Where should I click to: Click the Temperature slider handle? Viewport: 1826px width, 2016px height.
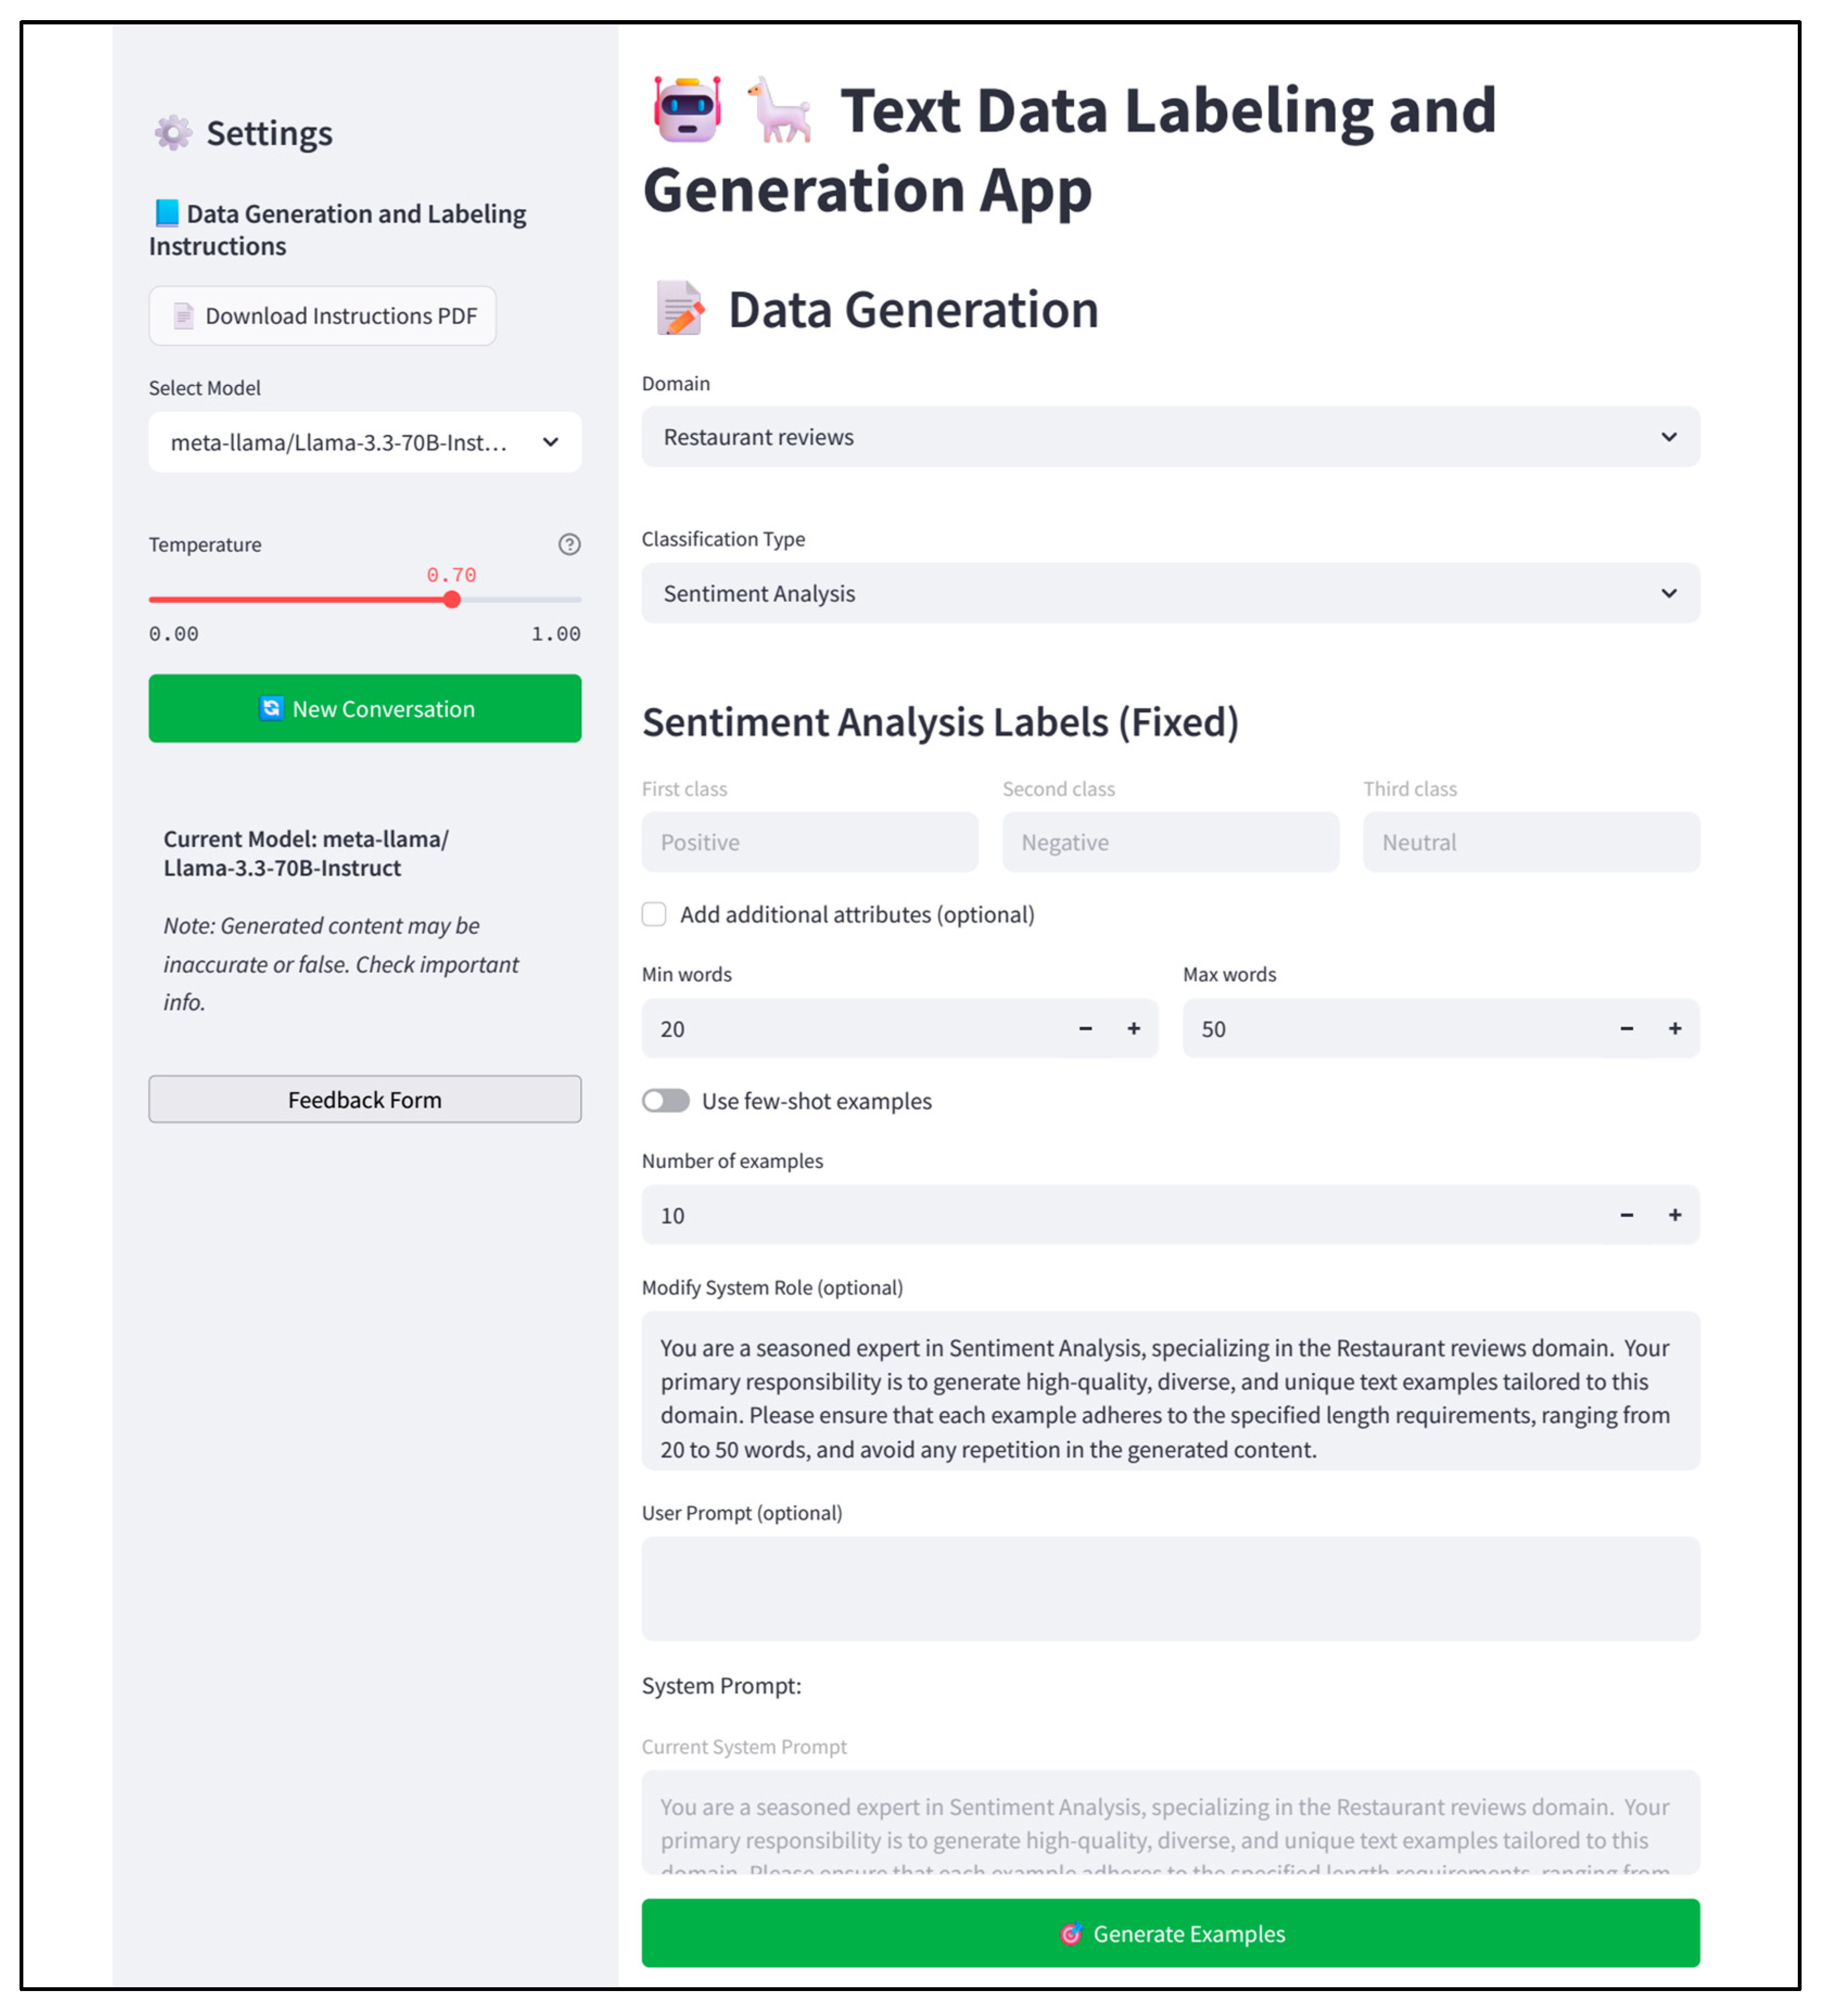click(452, 599)
